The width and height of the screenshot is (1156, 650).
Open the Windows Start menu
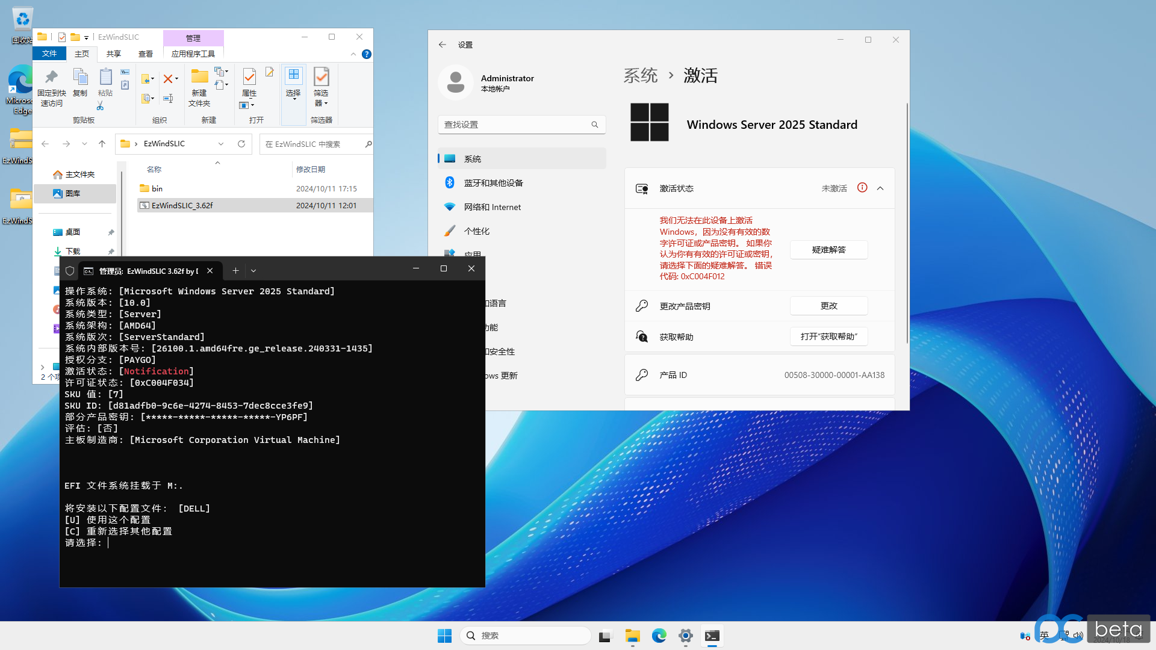coord(444,636)
